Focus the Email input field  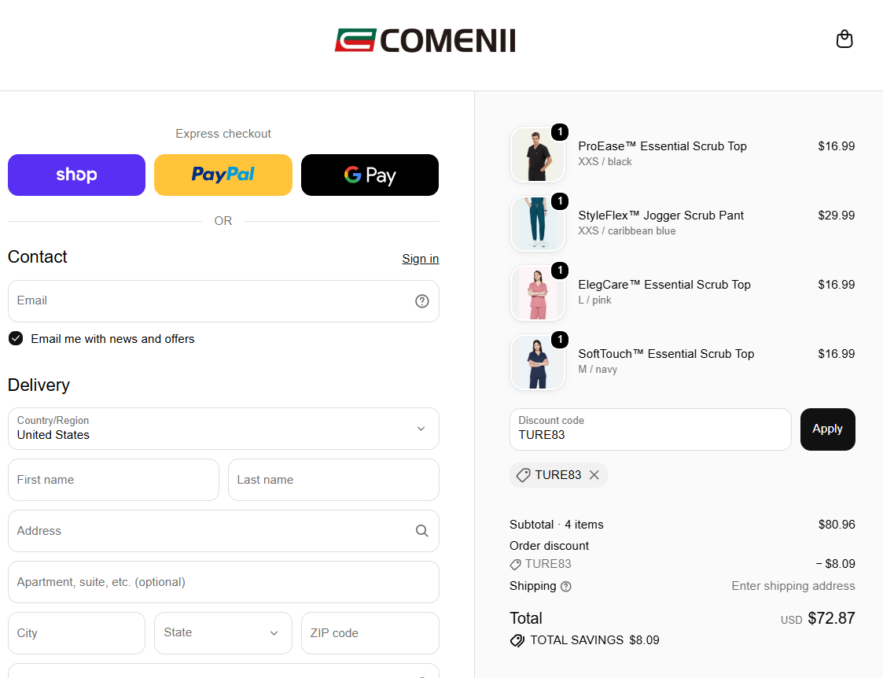tap(223, 301)
